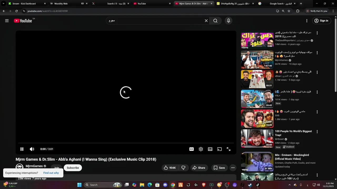Join MjrmGames channel membership
This screenshot has height=189, width=337.
pyautogui.click(x=57, y=168)
